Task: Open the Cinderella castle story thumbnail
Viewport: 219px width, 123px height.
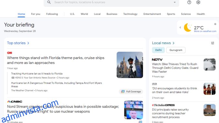Action: pyautogui.click(x=130, y=65)
